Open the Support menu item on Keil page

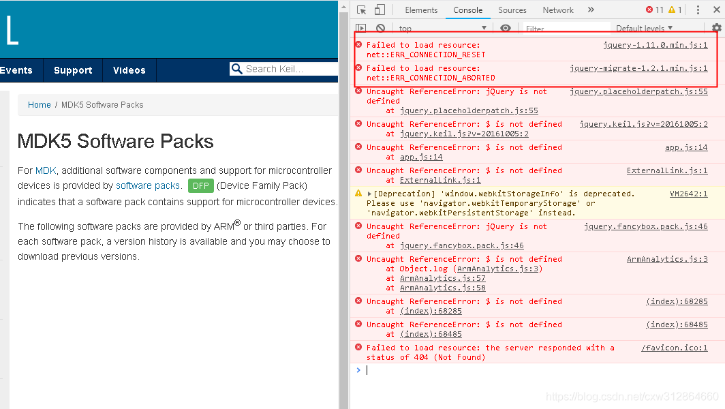click(x=73, y=70)
